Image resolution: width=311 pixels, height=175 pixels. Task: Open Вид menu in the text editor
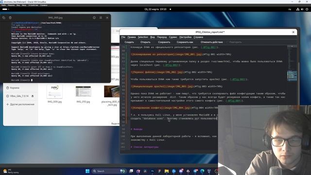click(x=152, y=37)
